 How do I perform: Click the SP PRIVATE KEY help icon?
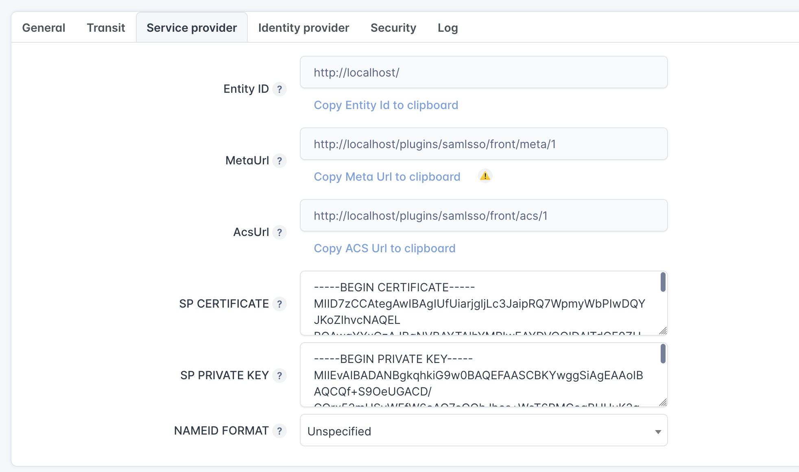[279, 376]
